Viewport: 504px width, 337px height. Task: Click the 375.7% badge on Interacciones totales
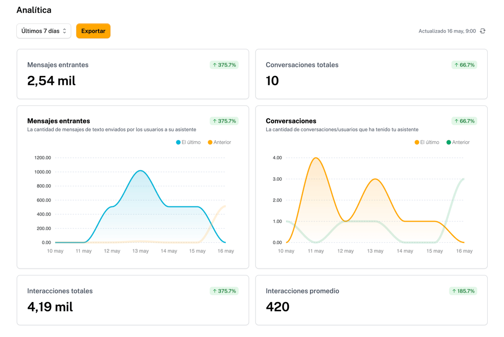coord(224,291)
